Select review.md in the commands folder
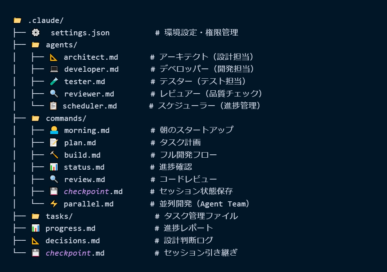 85,180
